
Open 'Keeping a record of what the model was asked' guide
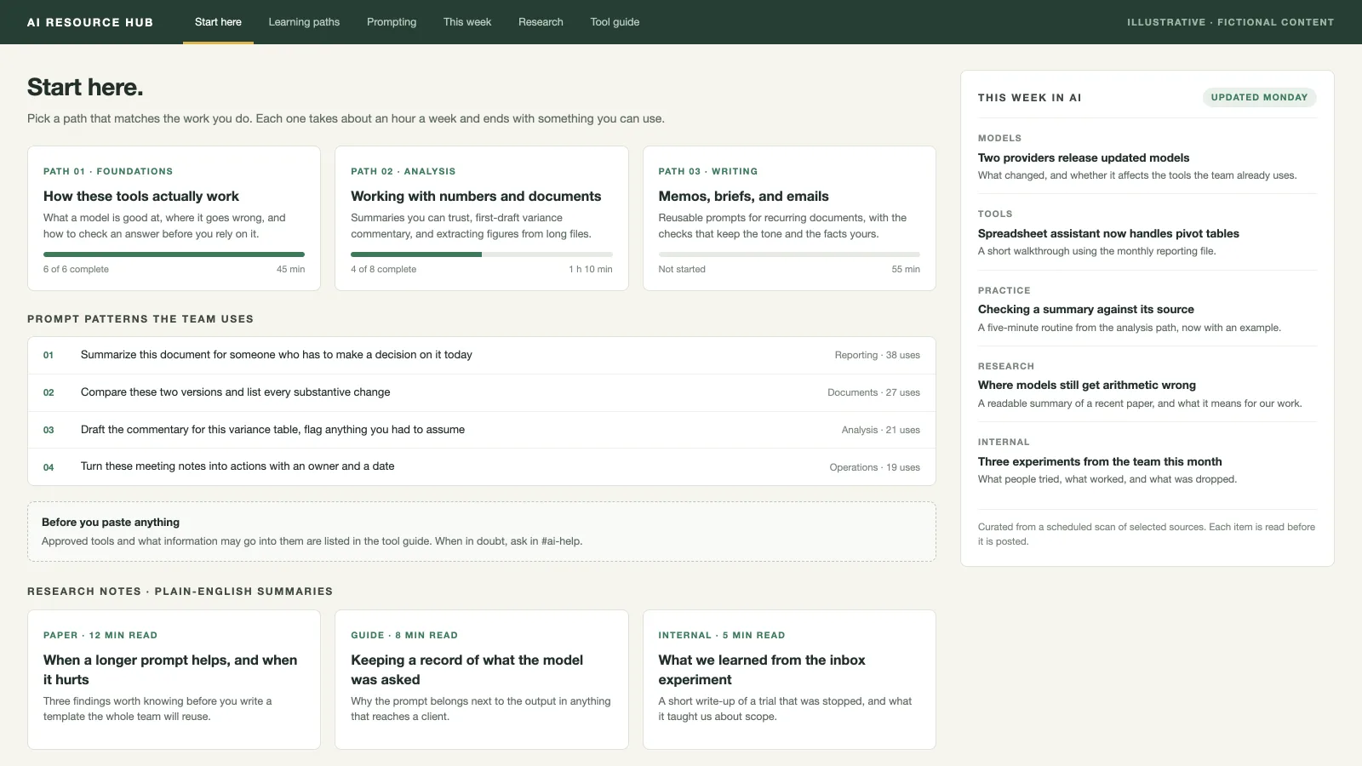coord(482,679)
